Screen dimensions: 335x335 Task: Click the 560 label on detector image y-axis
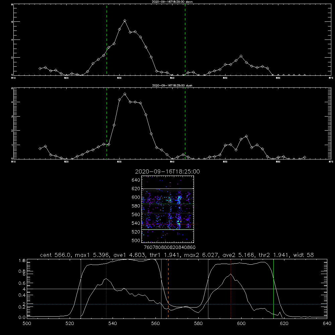point(136,214)
